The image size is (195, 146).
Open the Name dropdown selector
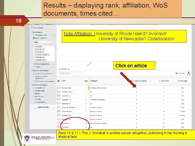(44, 42)
